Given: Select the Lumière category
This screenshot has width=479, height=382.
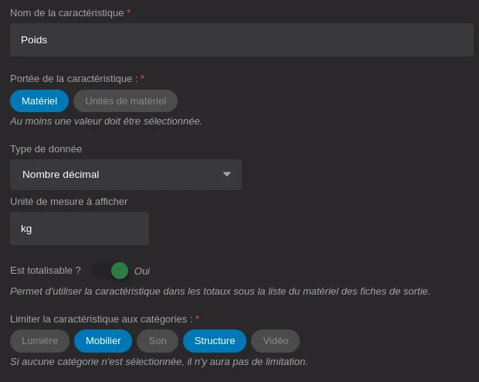Looking at the screenshot, I should (x=39, y=341).
